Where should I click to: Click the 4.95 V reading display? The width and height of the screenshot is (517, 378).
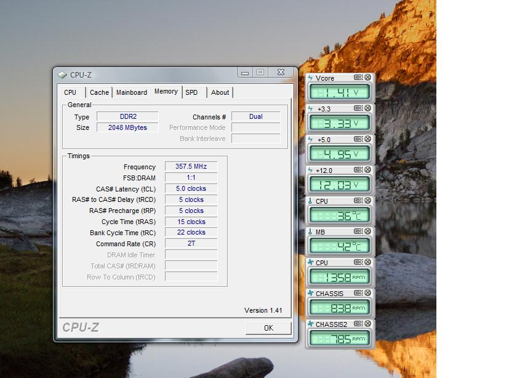pyautogui.click(x=339, y=154)
